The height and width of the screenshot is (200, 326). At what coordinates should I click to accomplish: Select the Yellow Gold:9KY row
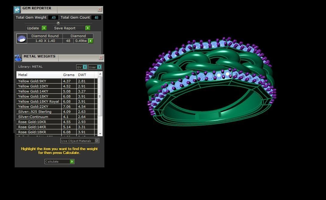(57, 81)
